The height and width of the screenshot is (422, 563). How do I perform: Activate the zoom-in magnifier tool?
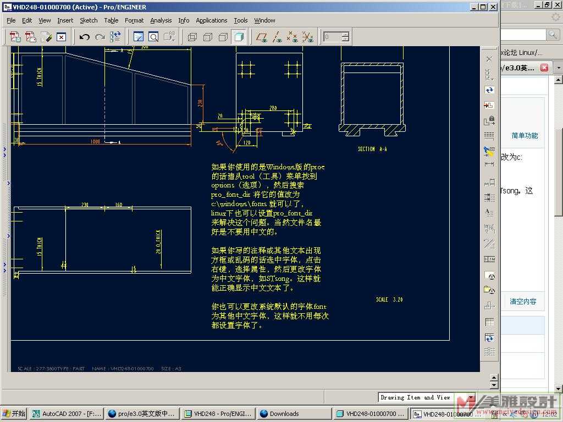tap(154, 37)
